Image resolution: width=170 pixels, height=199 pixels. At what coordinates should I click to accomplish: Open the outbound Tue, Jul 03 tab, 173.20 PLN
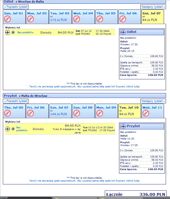(60, 17)
